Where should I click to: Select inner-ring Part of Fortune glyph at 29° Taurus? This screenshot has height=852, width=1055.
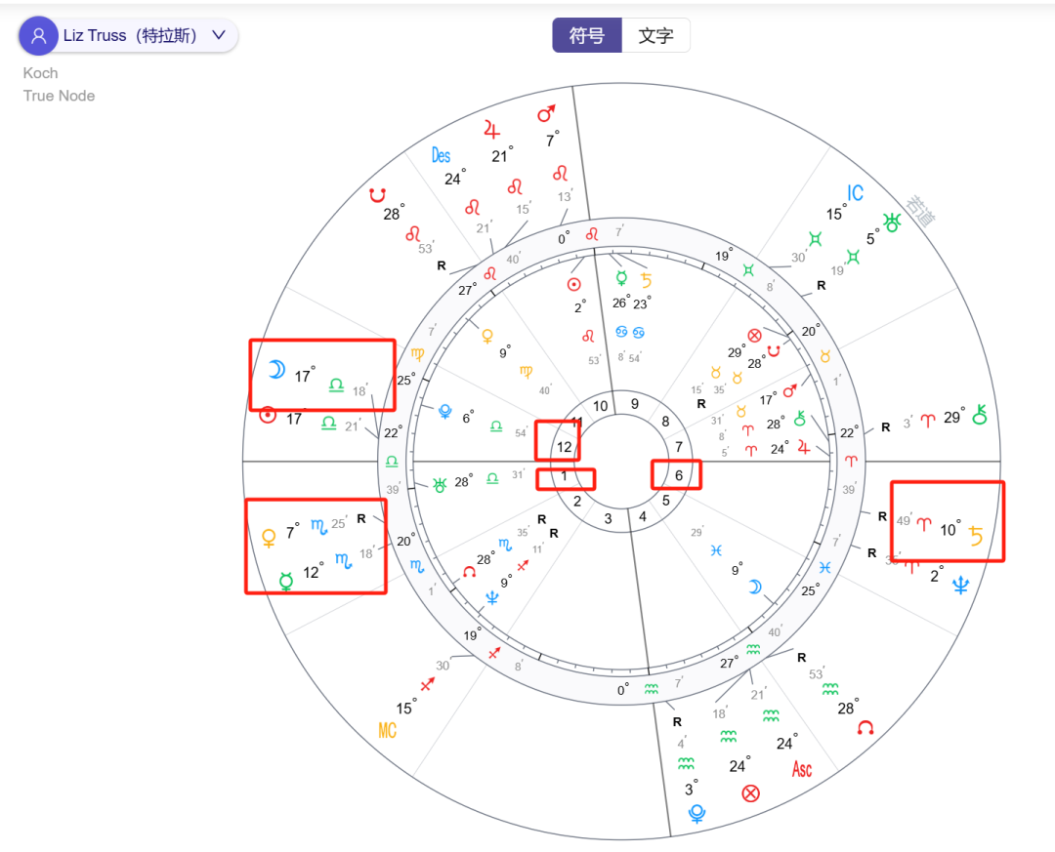(x=754, y=336)
